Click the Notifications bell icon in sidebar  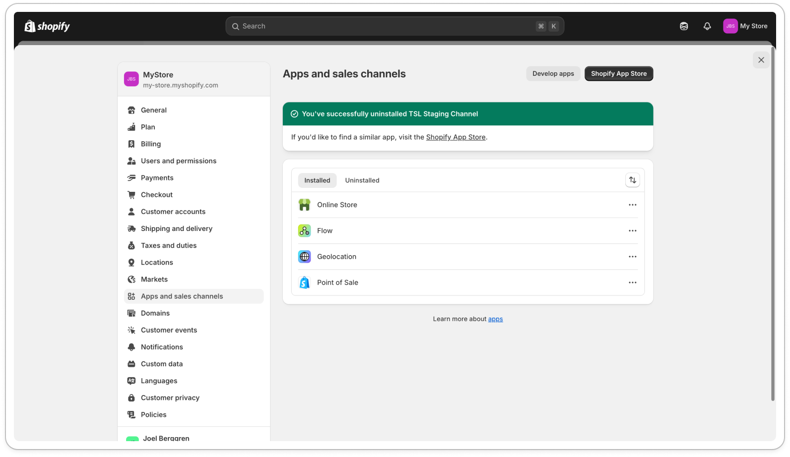point(132,347)
